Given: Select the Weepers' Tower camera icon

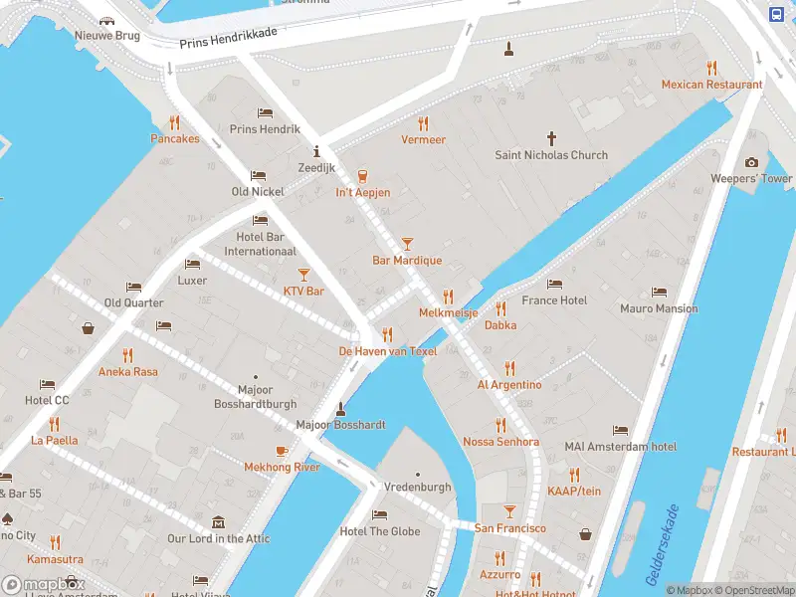Looking at the screenshot, I should click(751, 162).
